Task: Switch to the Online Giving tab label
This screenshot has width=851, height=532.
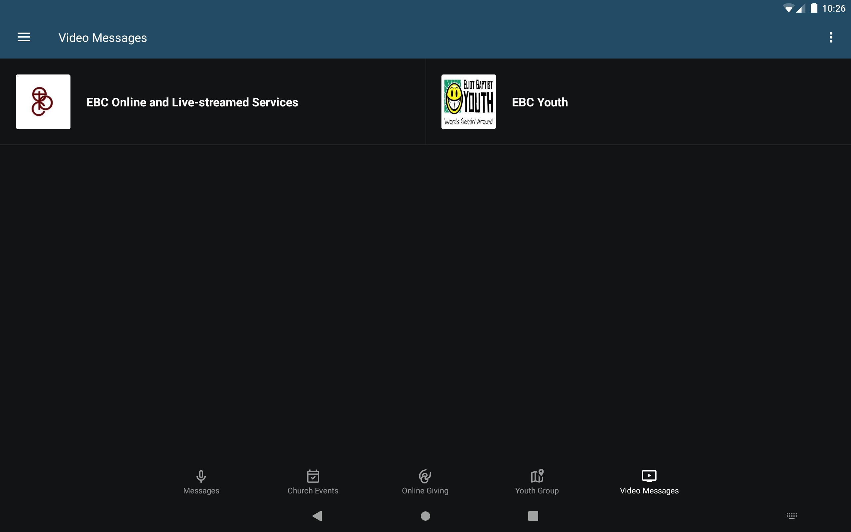Action: [x=425, y=490]
